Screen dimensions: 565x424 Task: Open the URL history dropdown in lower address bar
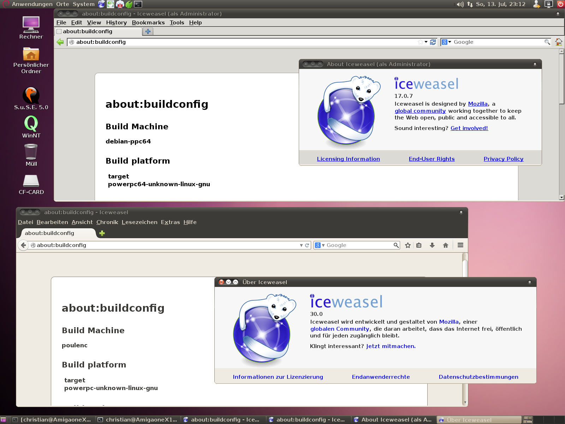[301, 245]
